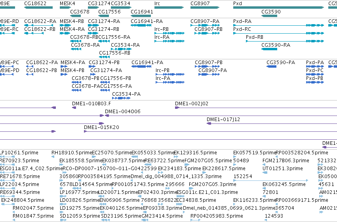The height and width of the screenshot is (222, 337).
Task: Click the CG16941 gene label
Action: [x=142, y=11]
